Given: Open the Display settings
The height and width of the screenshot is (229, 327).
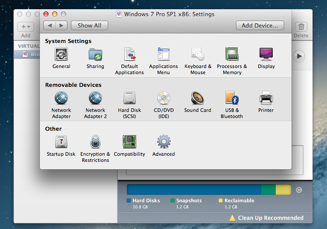Looking at the screenshot, I should click(x=266, y=55).
